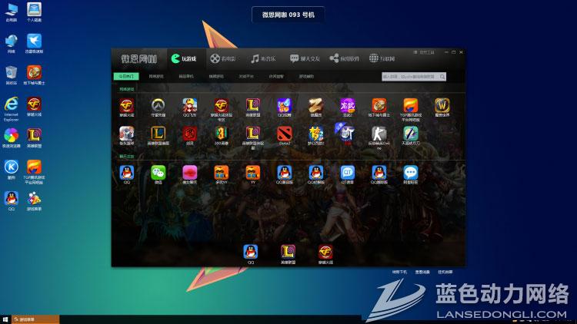
Task: Open the pink lips chat app icon
Action: (x=189, y=173)
